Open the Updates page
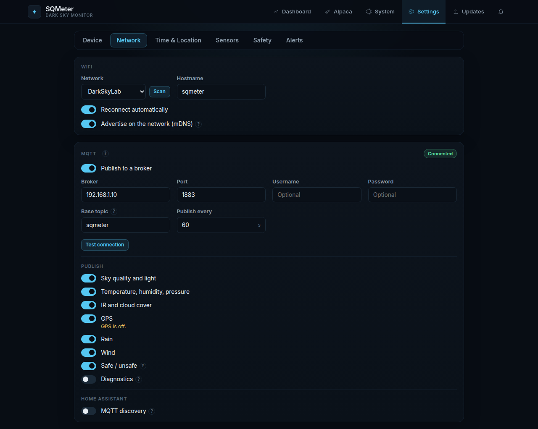This screenshot has width=538, height=429. (469, 12)
